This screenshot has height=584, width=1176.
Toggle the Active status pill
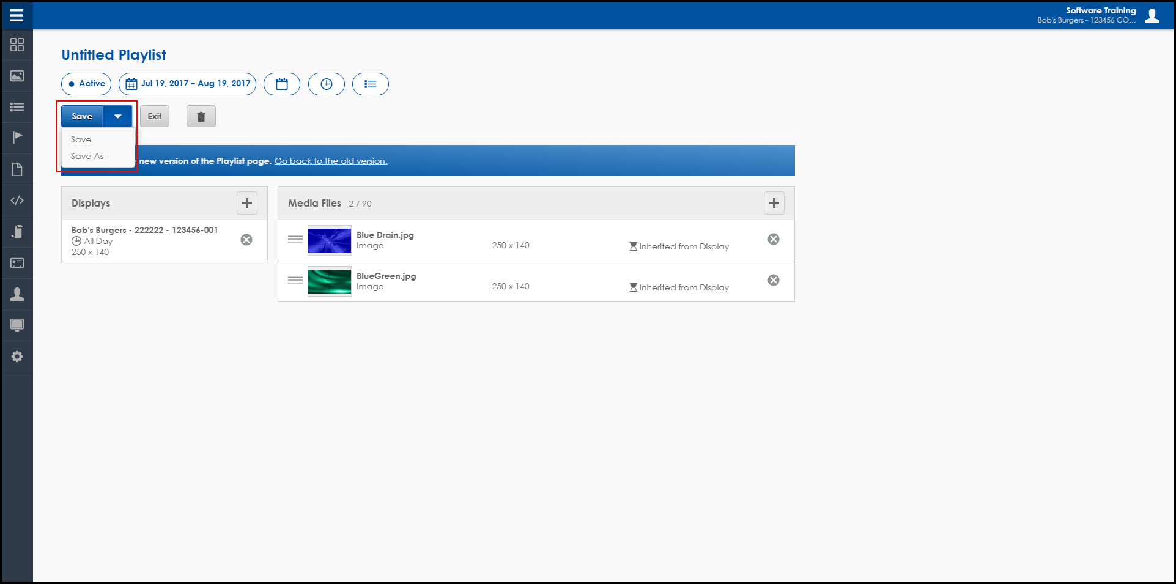coord(86,84)
